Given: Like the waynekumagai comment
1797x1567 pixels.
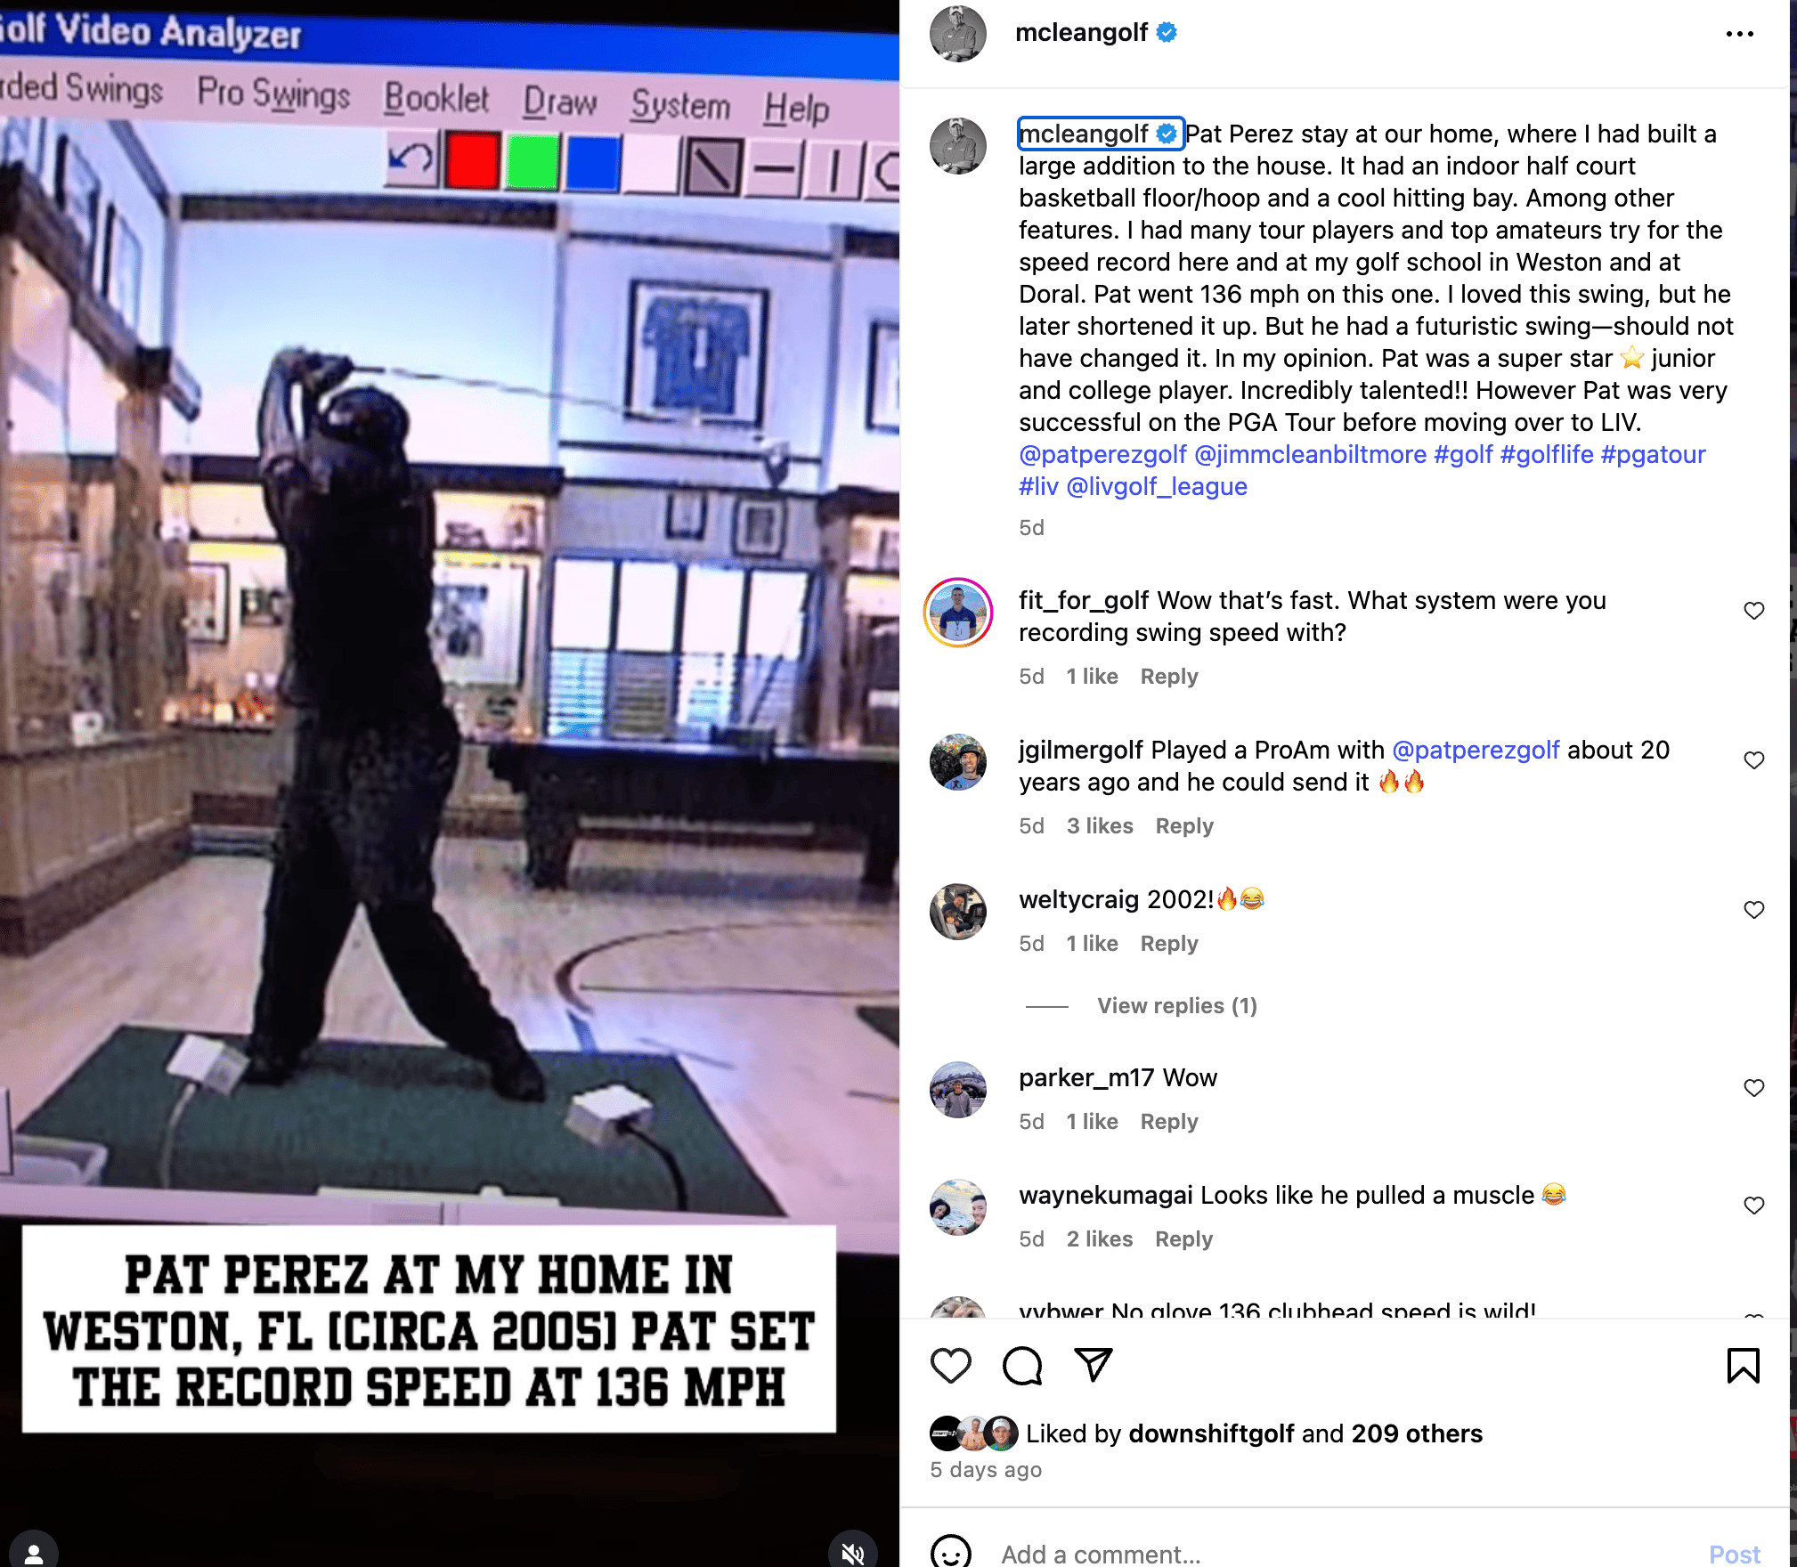Looking at the screenshot, I should (x=1753, y=1206).
